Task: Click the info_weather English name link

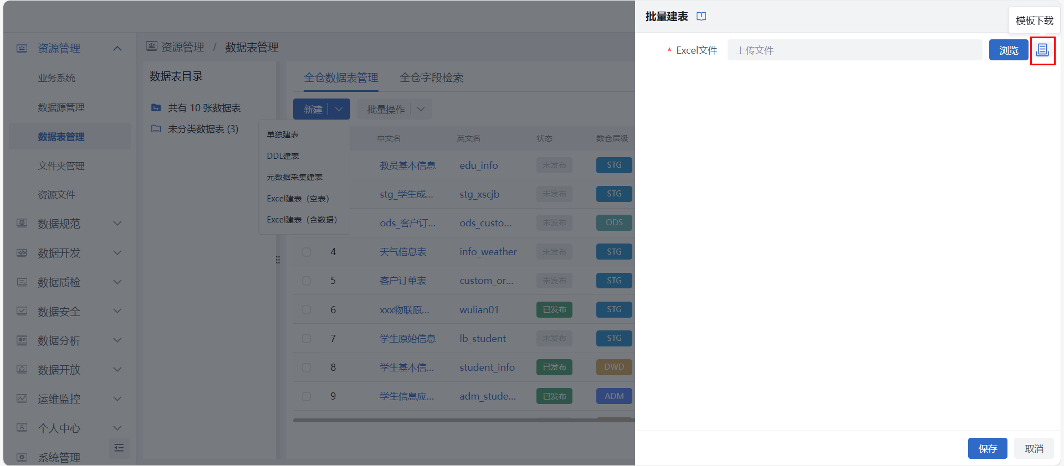Action: [488, 252]
